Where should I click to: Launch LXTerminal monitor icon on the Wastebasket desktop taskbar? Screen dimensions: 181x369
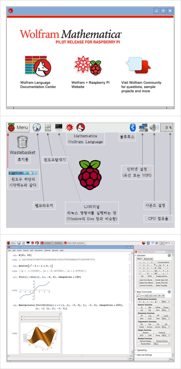point(59,127)
